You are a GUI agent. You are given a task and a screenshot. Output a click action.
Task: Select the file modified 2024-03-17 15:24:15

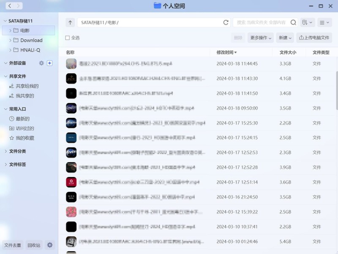197,137
